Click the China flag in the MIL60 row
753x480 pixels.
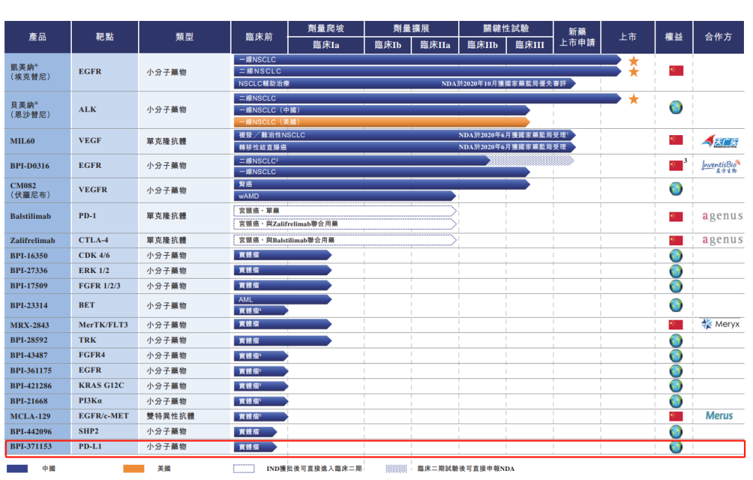coord(676,140)
